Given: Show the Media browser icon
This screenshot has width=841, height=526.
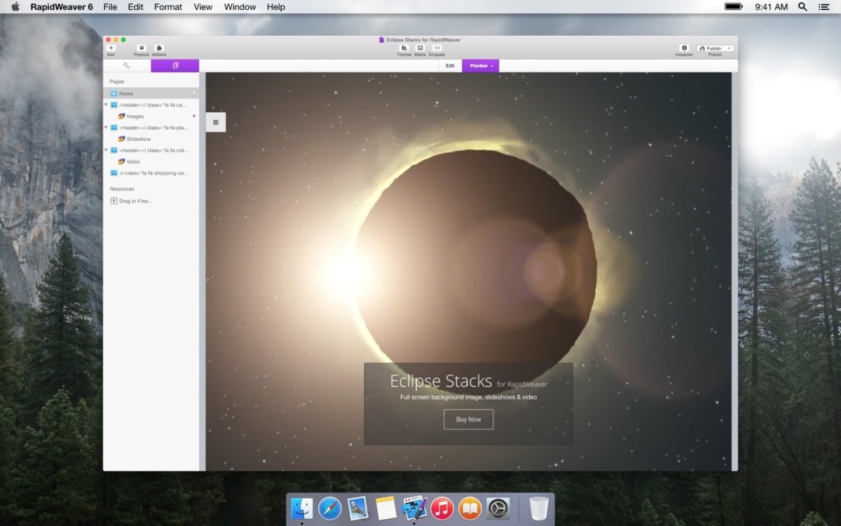Looking at the screenshot, I should [x=420, y=48].
